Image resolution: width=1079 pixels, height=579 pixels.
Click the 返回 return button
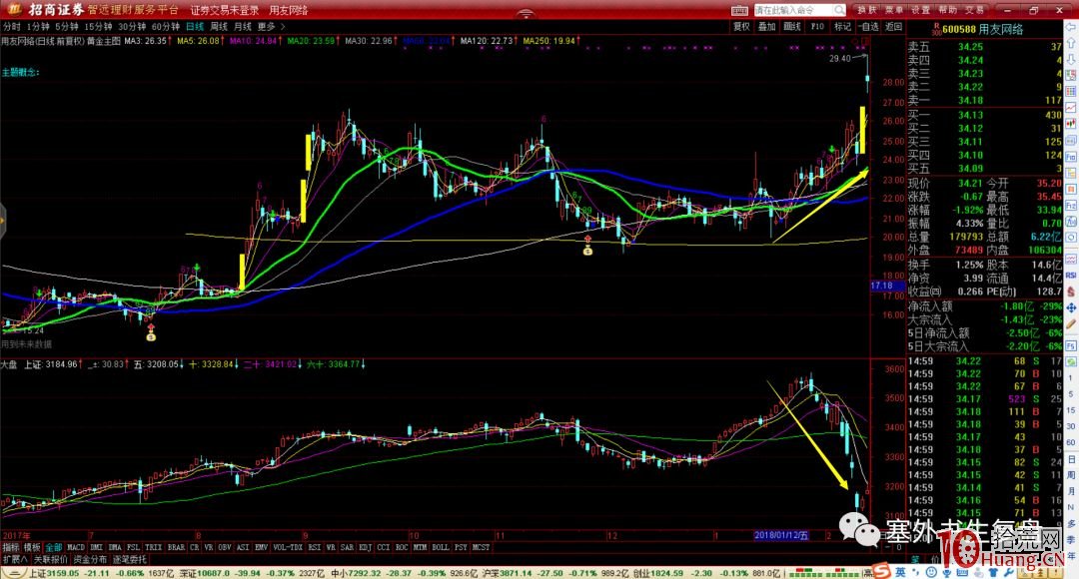[893, 27]
